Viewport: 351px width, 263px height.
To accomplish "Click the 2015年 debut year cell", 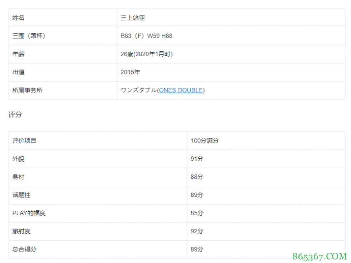I will tap(130, 72).
